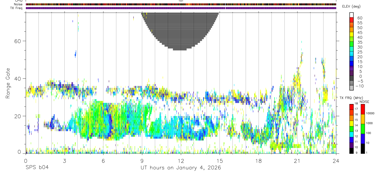Click hour tick label "21" on time axis

pos(297,161)
